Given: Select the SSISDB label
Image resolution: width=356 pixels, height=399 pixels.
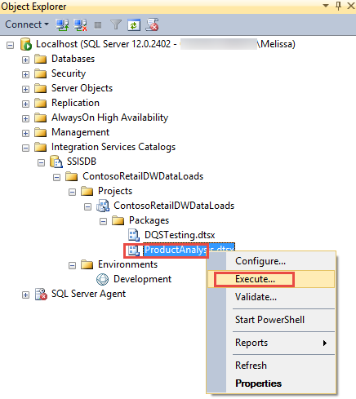Looking at the screenshot, I should [82, 162].
